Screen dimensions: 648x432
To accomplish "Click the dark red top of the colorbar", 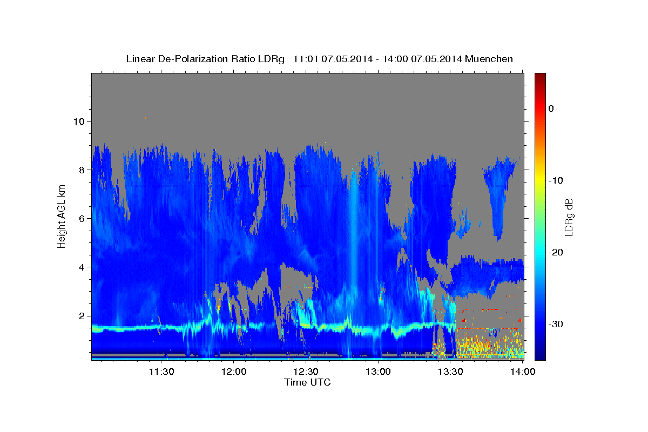I will tap(540, 77).
